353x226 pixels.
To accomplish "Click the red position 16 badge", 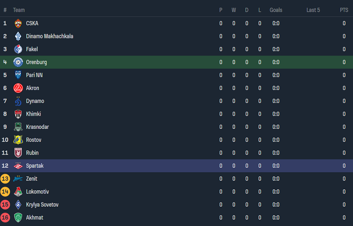I will (x=5, y=218).
